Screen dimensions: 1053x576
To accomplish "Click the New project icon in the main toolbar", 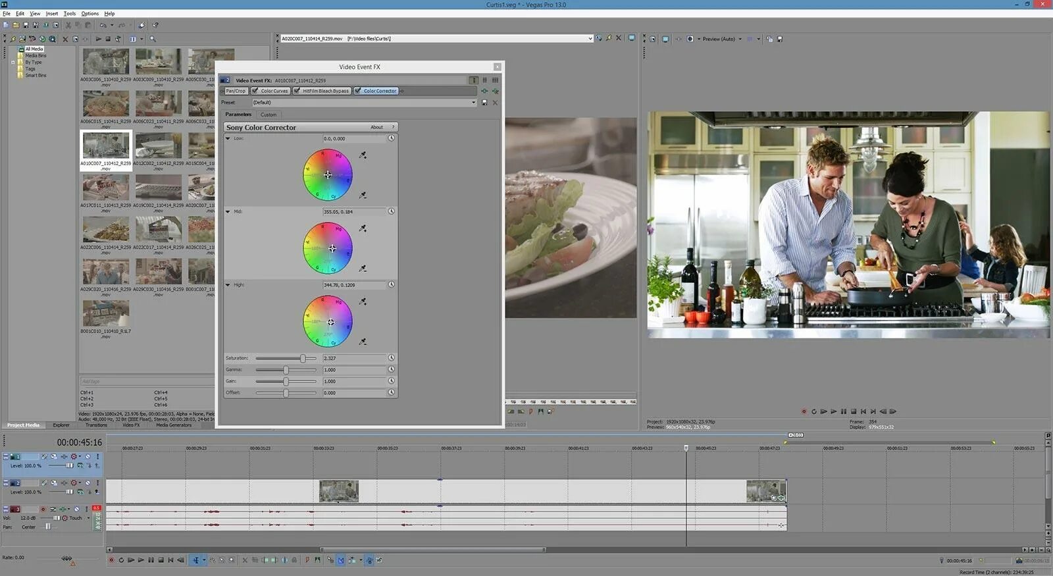I will pyautogui.click(x=6, y=25).
